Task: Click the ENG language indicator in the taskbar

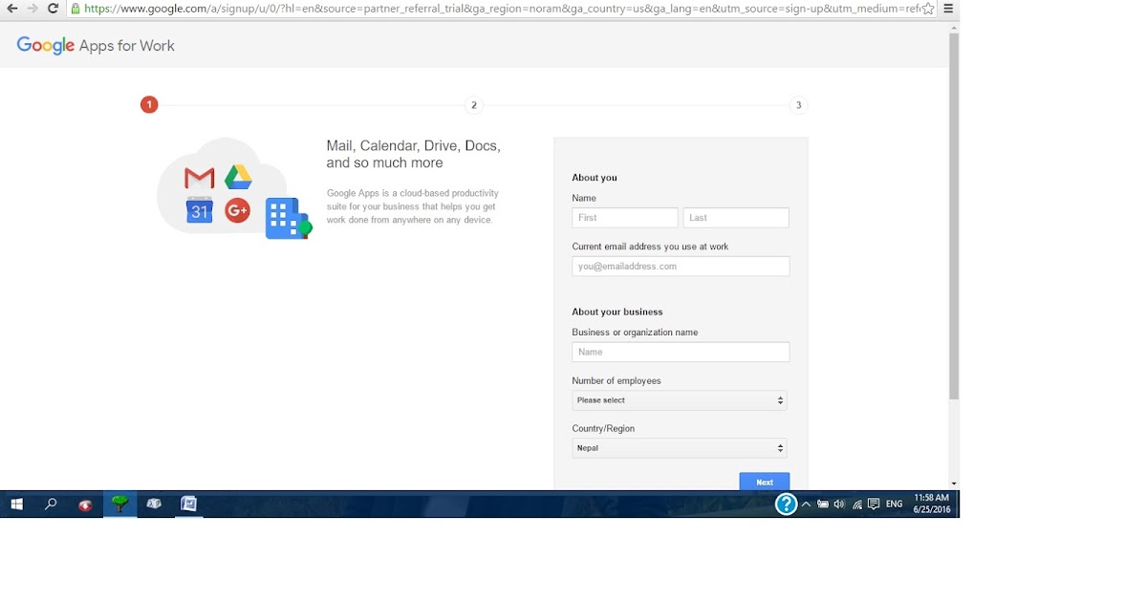Action: coord(893,504)
